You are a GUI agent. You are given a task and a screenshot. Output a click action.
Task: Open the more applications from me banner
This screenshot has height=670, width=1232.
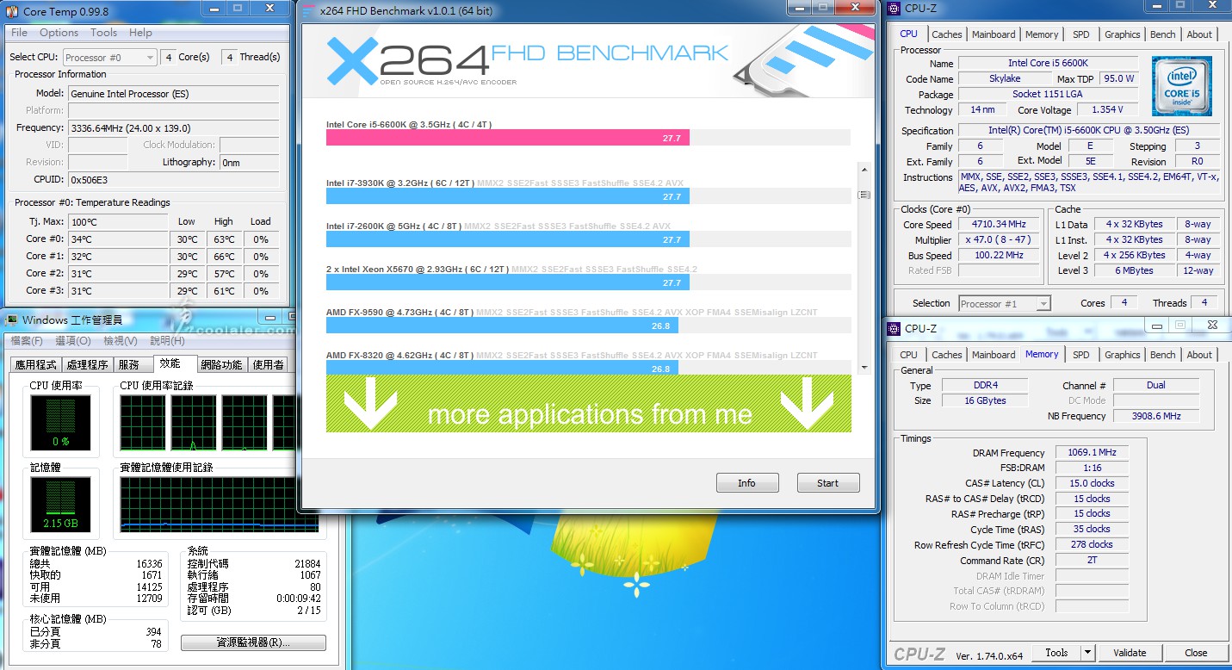(588, 403)
